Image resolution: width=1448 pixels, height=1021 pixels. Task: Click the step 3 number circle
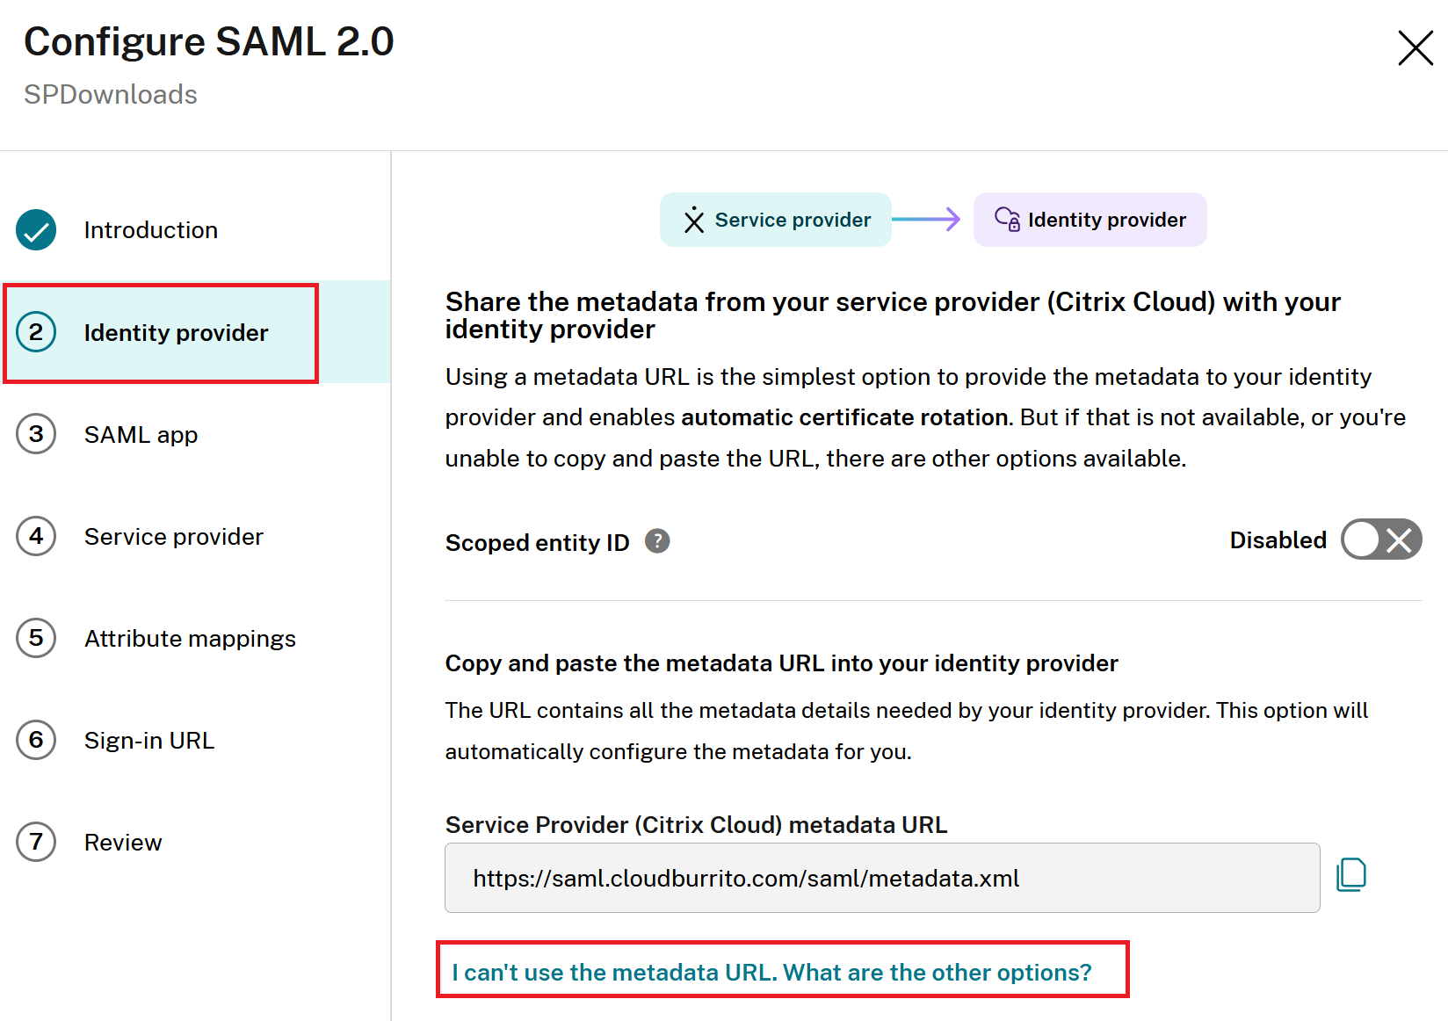pyautogui.click(x=36, y=434)
